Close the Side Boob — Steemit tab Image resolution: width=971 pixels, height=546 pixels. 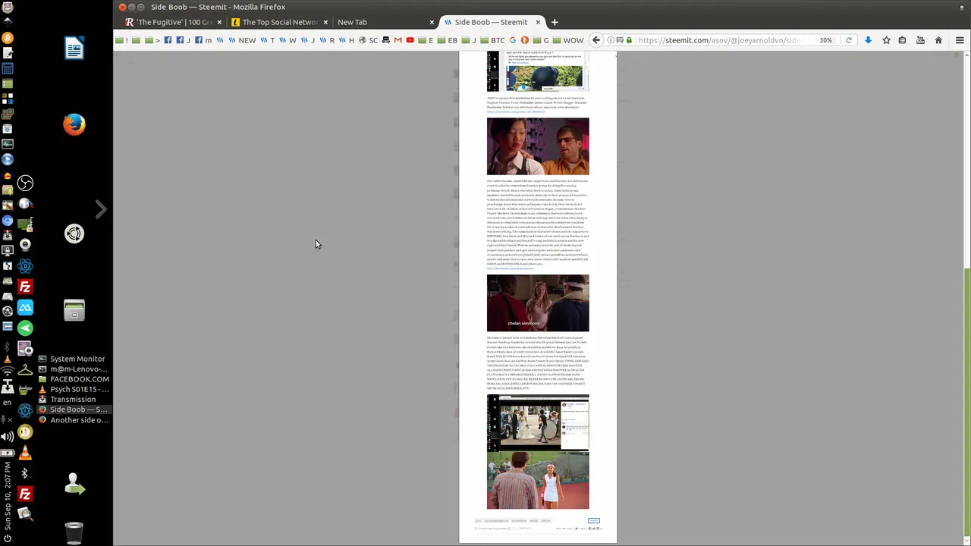pyautogui.click(x=539, y=22)
